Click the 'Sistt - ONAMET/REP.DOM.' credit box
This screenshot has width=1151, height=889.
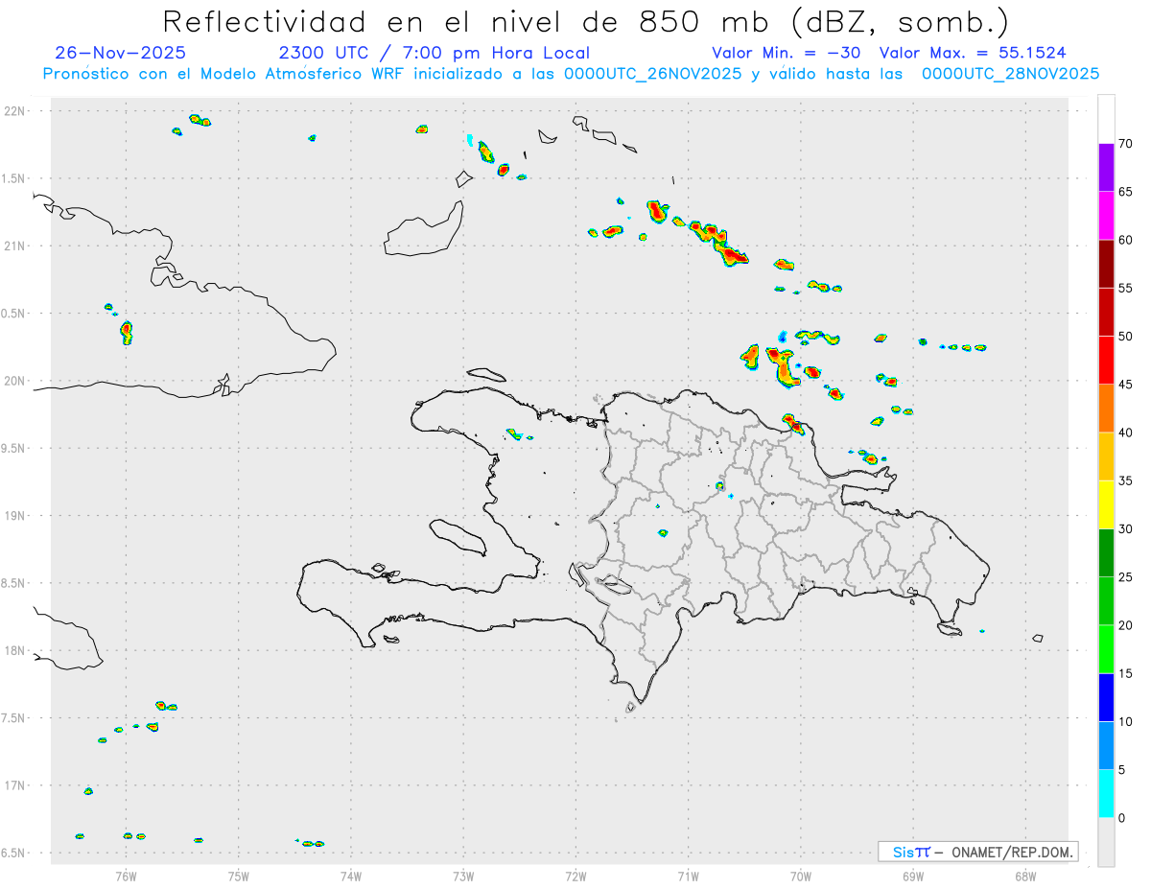tap(978, 852)
